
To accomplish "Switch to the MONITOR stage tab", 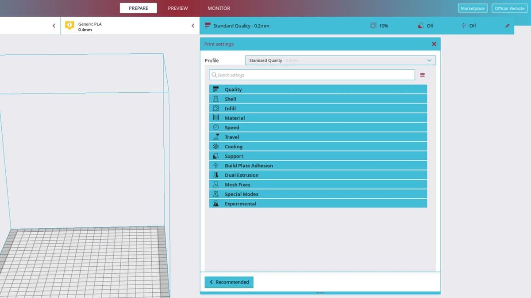I will [219, 8].
